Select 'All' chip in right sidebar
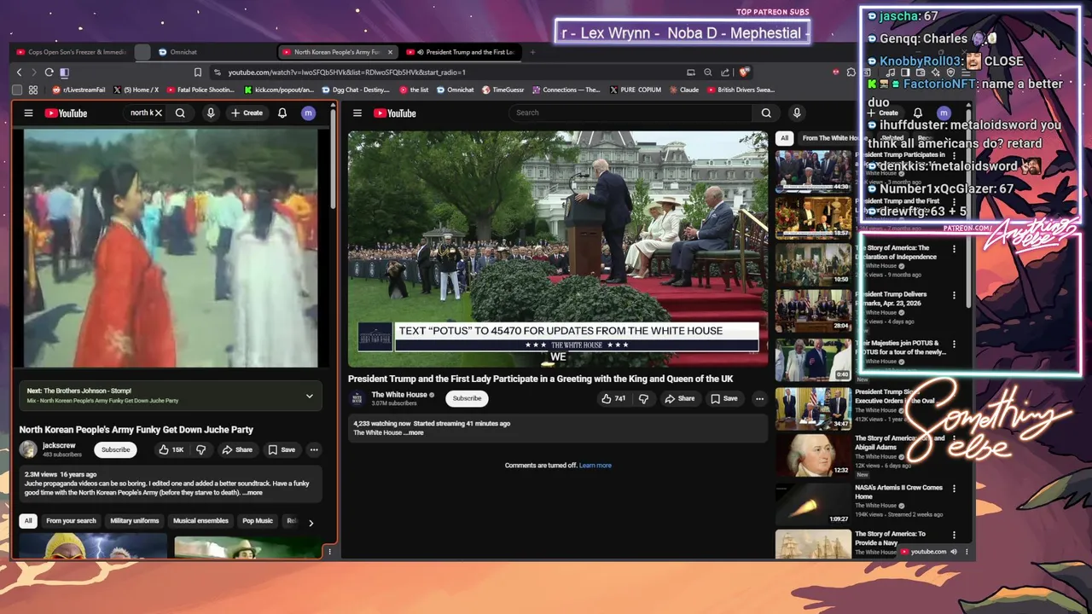 [784, 138]
